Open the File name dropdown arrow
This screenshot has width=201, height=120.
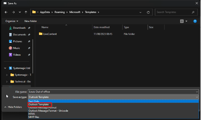(x=197, y=92)
